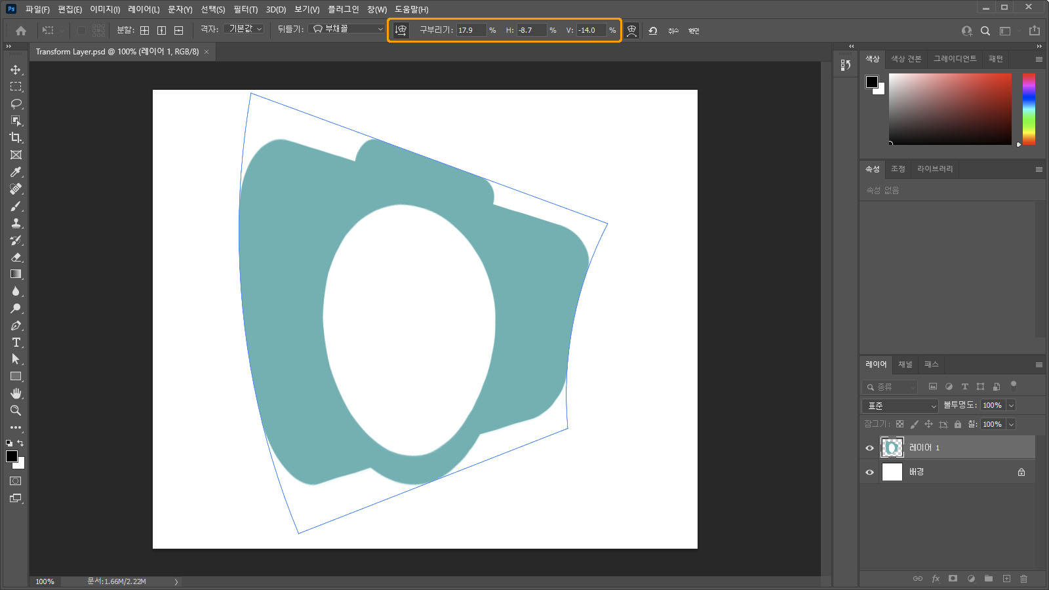
Task: Toggle lock position in layers panel
Action: (928, 424)
